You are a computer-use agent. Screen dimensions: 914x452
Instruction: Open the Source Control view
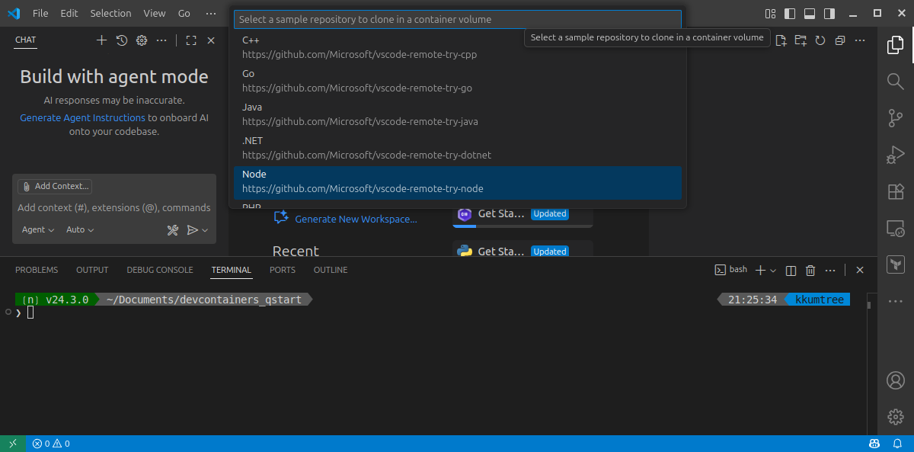(896, 117)
